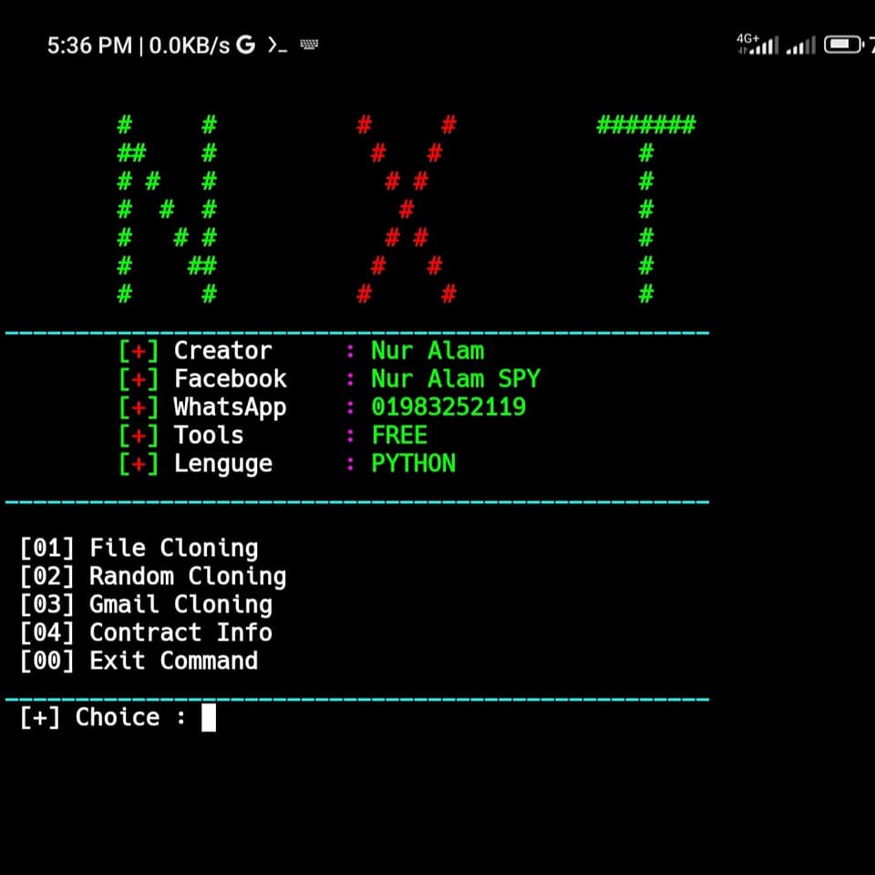This screenshot has height=875, width=875.
Task: Tap the green ASCII letter T
Action: [646, 210]
